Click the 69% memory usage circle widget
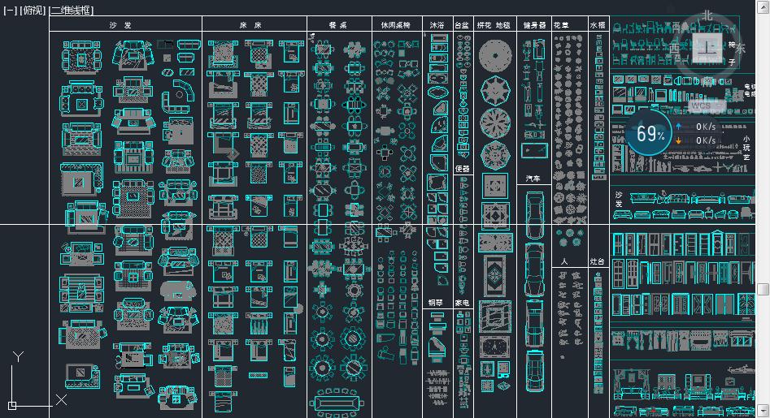 pos(648,133)
